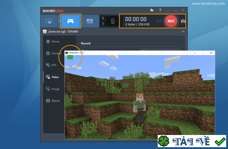Click the javaw.exe target icon
228x149 pixels.
tap(45, 31)
